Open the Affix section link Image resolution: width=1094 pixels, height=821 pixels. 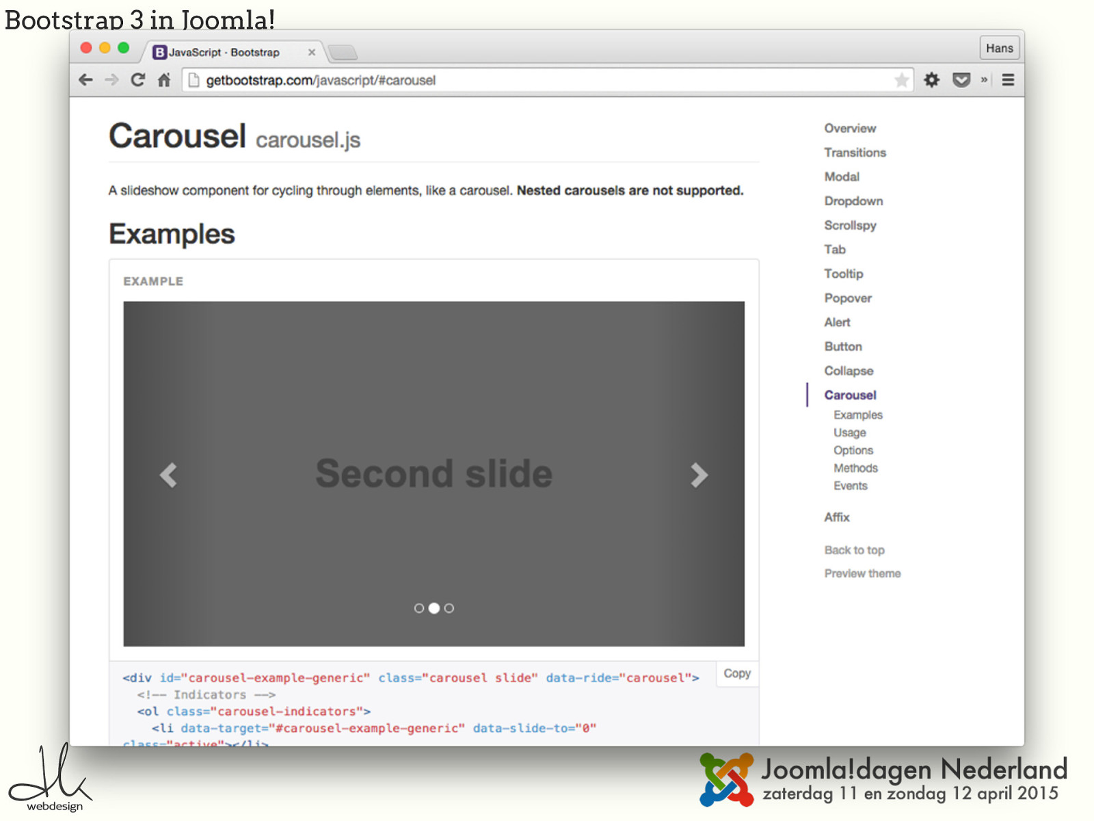(x=837, y=518)
